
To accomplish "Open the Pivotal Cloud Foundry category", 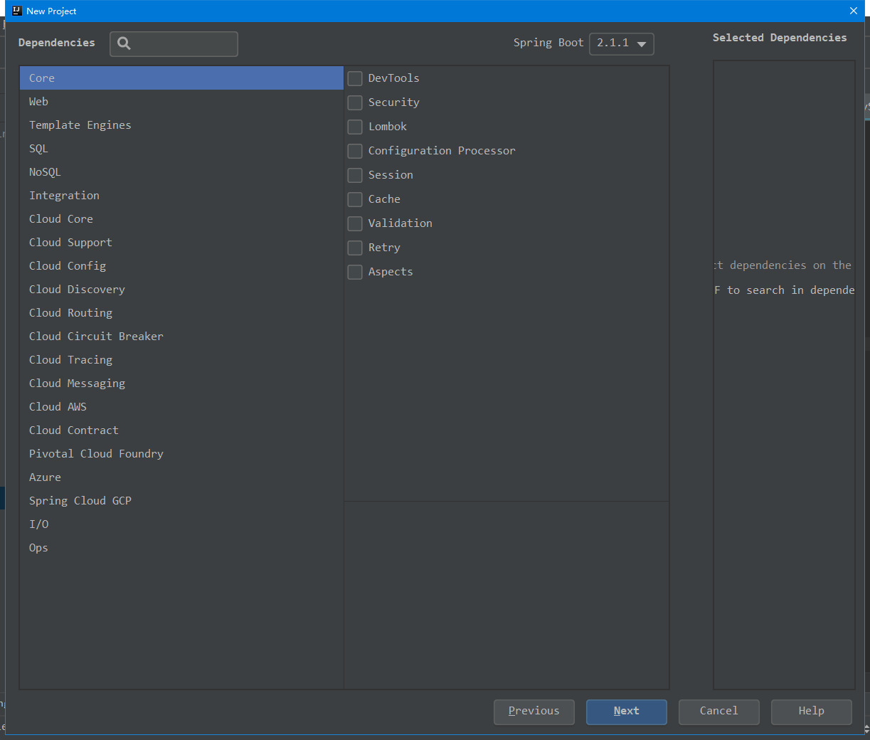I will pyautogui.click(x=181, y=454).
